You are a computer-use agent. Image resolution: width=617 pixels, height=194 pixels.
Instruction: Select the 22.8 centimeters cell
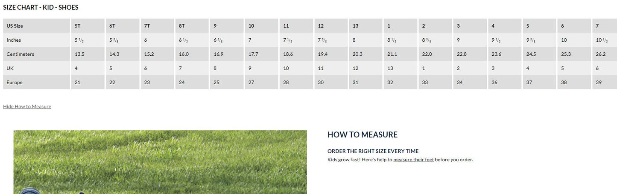click(x=462, y=54)
